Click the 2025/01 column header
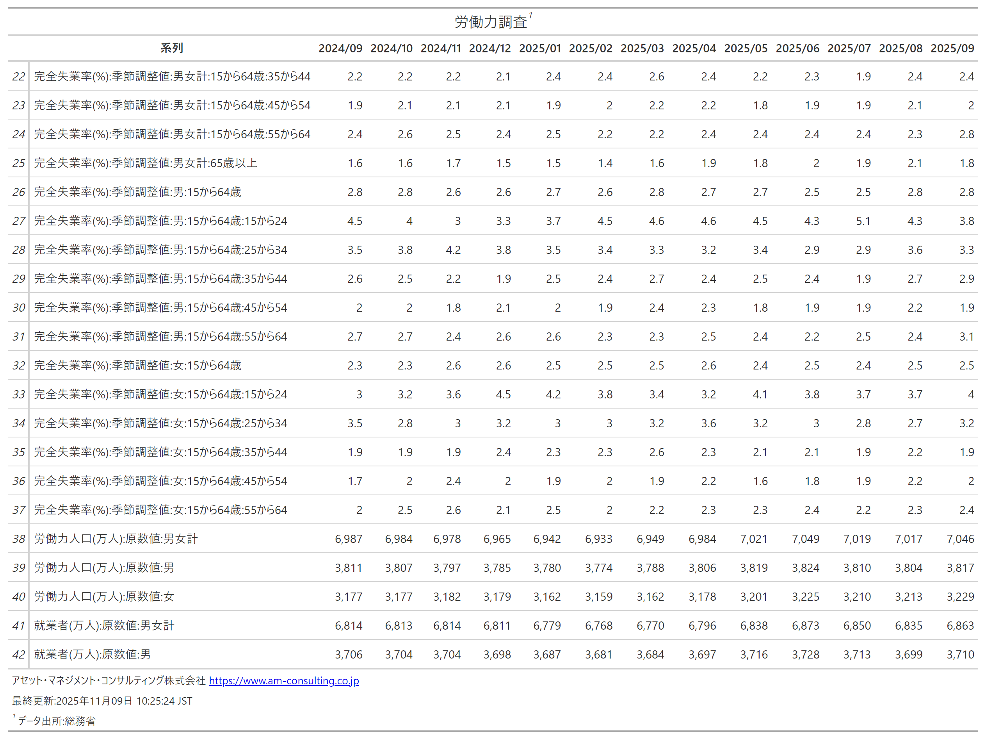986x739 pixels. 540,48
